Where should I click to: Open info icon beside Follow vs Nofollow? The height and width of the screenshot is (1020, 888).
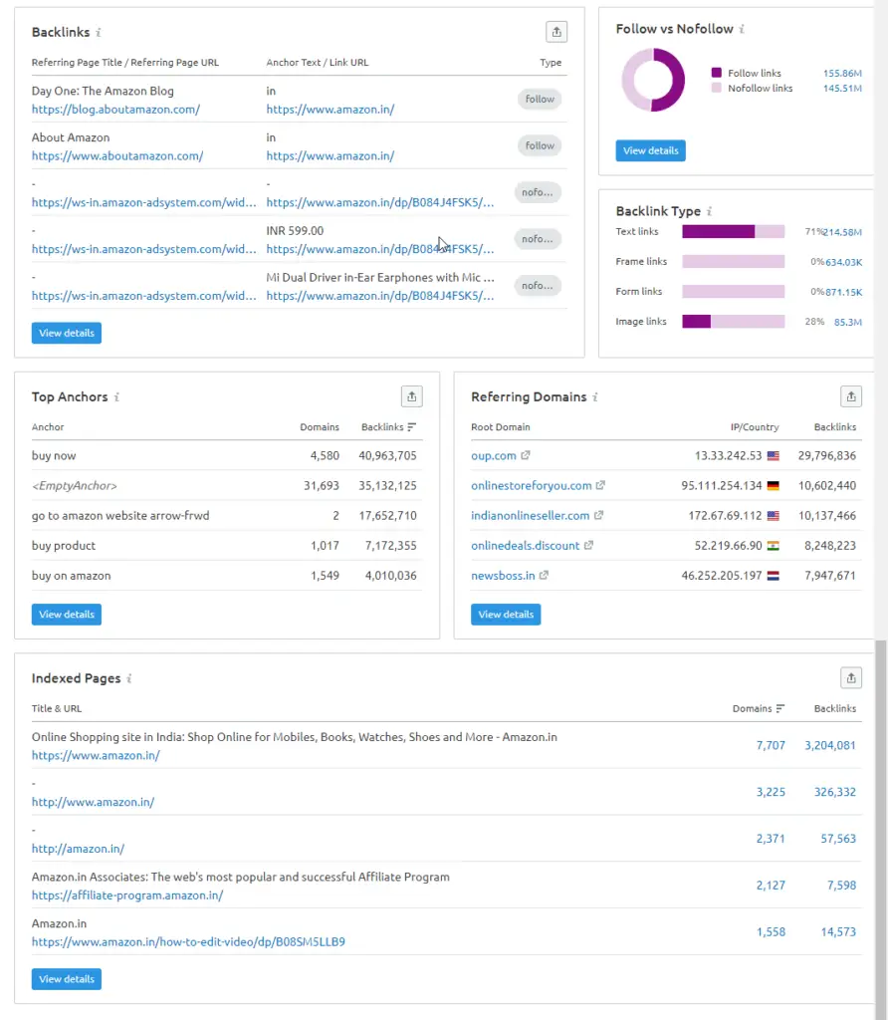click(742, 29)
